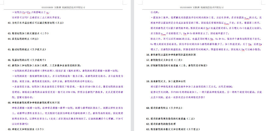This screenshot has height=131, width=266.
Task: Click the line mentioning 书 P101
Action: click(x=206, y=92)
